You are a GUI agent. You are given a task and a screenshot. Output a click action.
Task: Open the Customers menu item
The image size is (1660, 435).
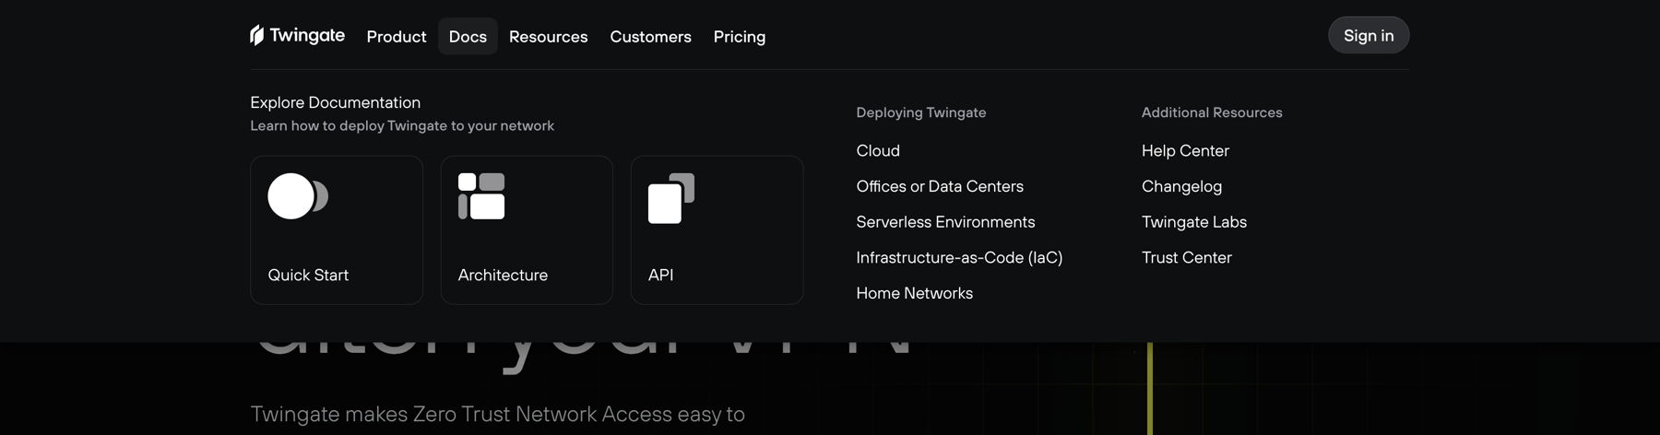(650, 36)
